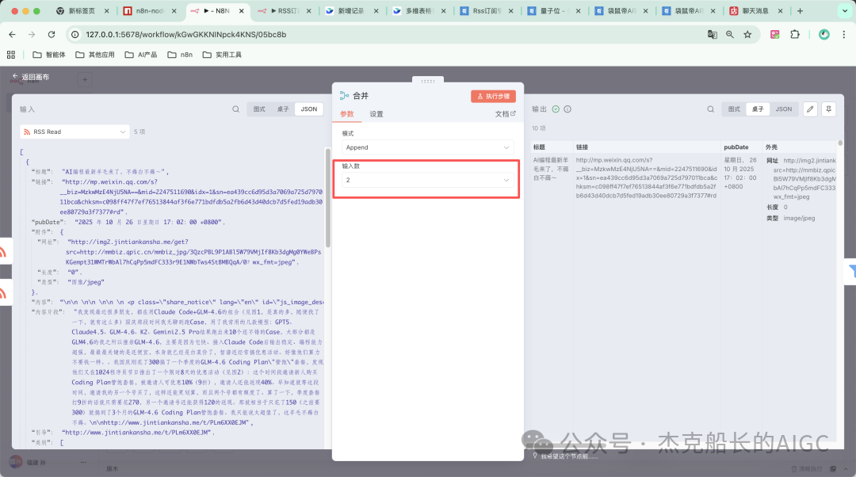Open the site info icon in the address bar
The width and height of the screenshot is (856, 477).
click(x=75, y=34)
